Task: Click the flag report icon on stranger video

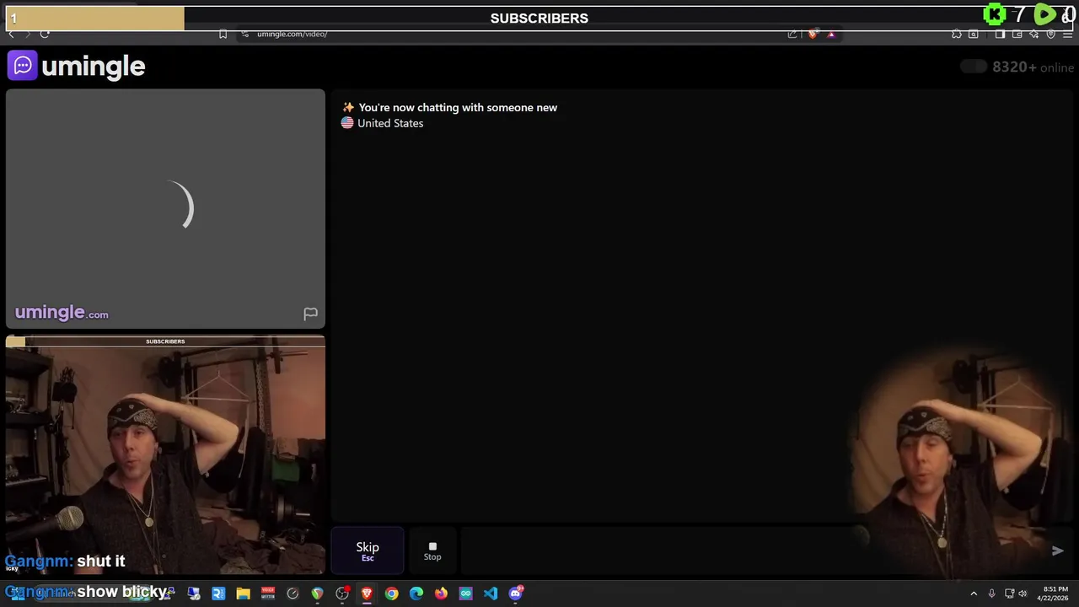Action: [x=310, y=314]
